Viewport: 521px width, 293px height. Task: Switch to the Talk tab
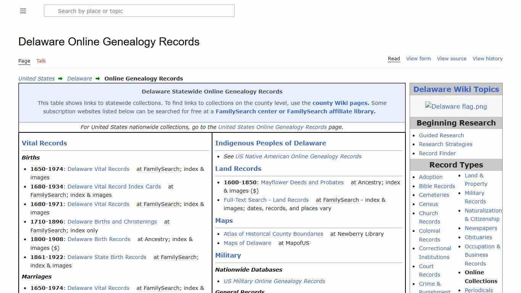click(x=41, y=61)
